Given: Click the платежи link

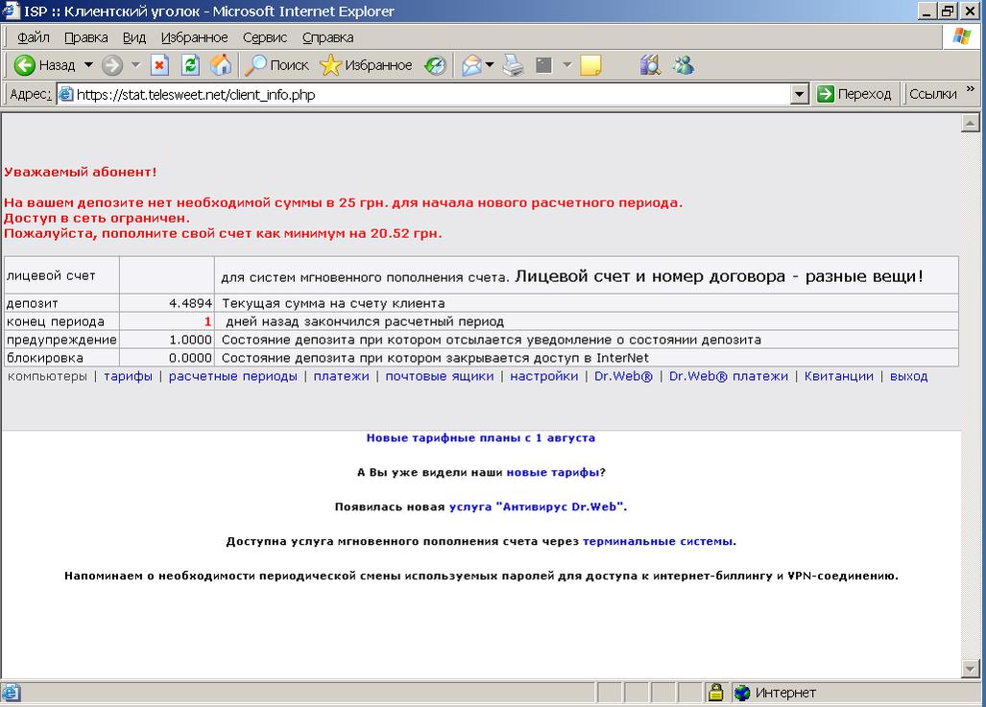Looking at the screenshot, I should pos(341,376).
